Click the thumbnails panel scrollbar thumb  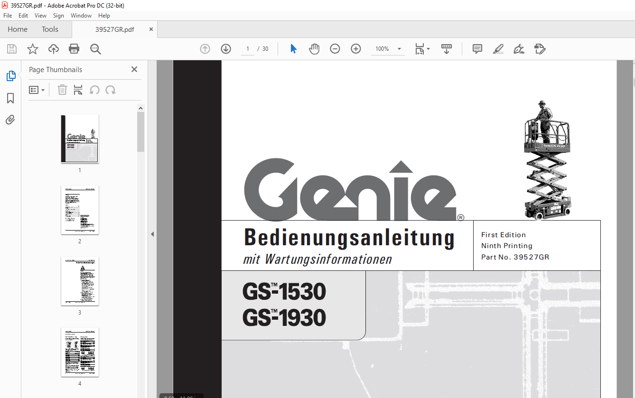tap(141, 132)
